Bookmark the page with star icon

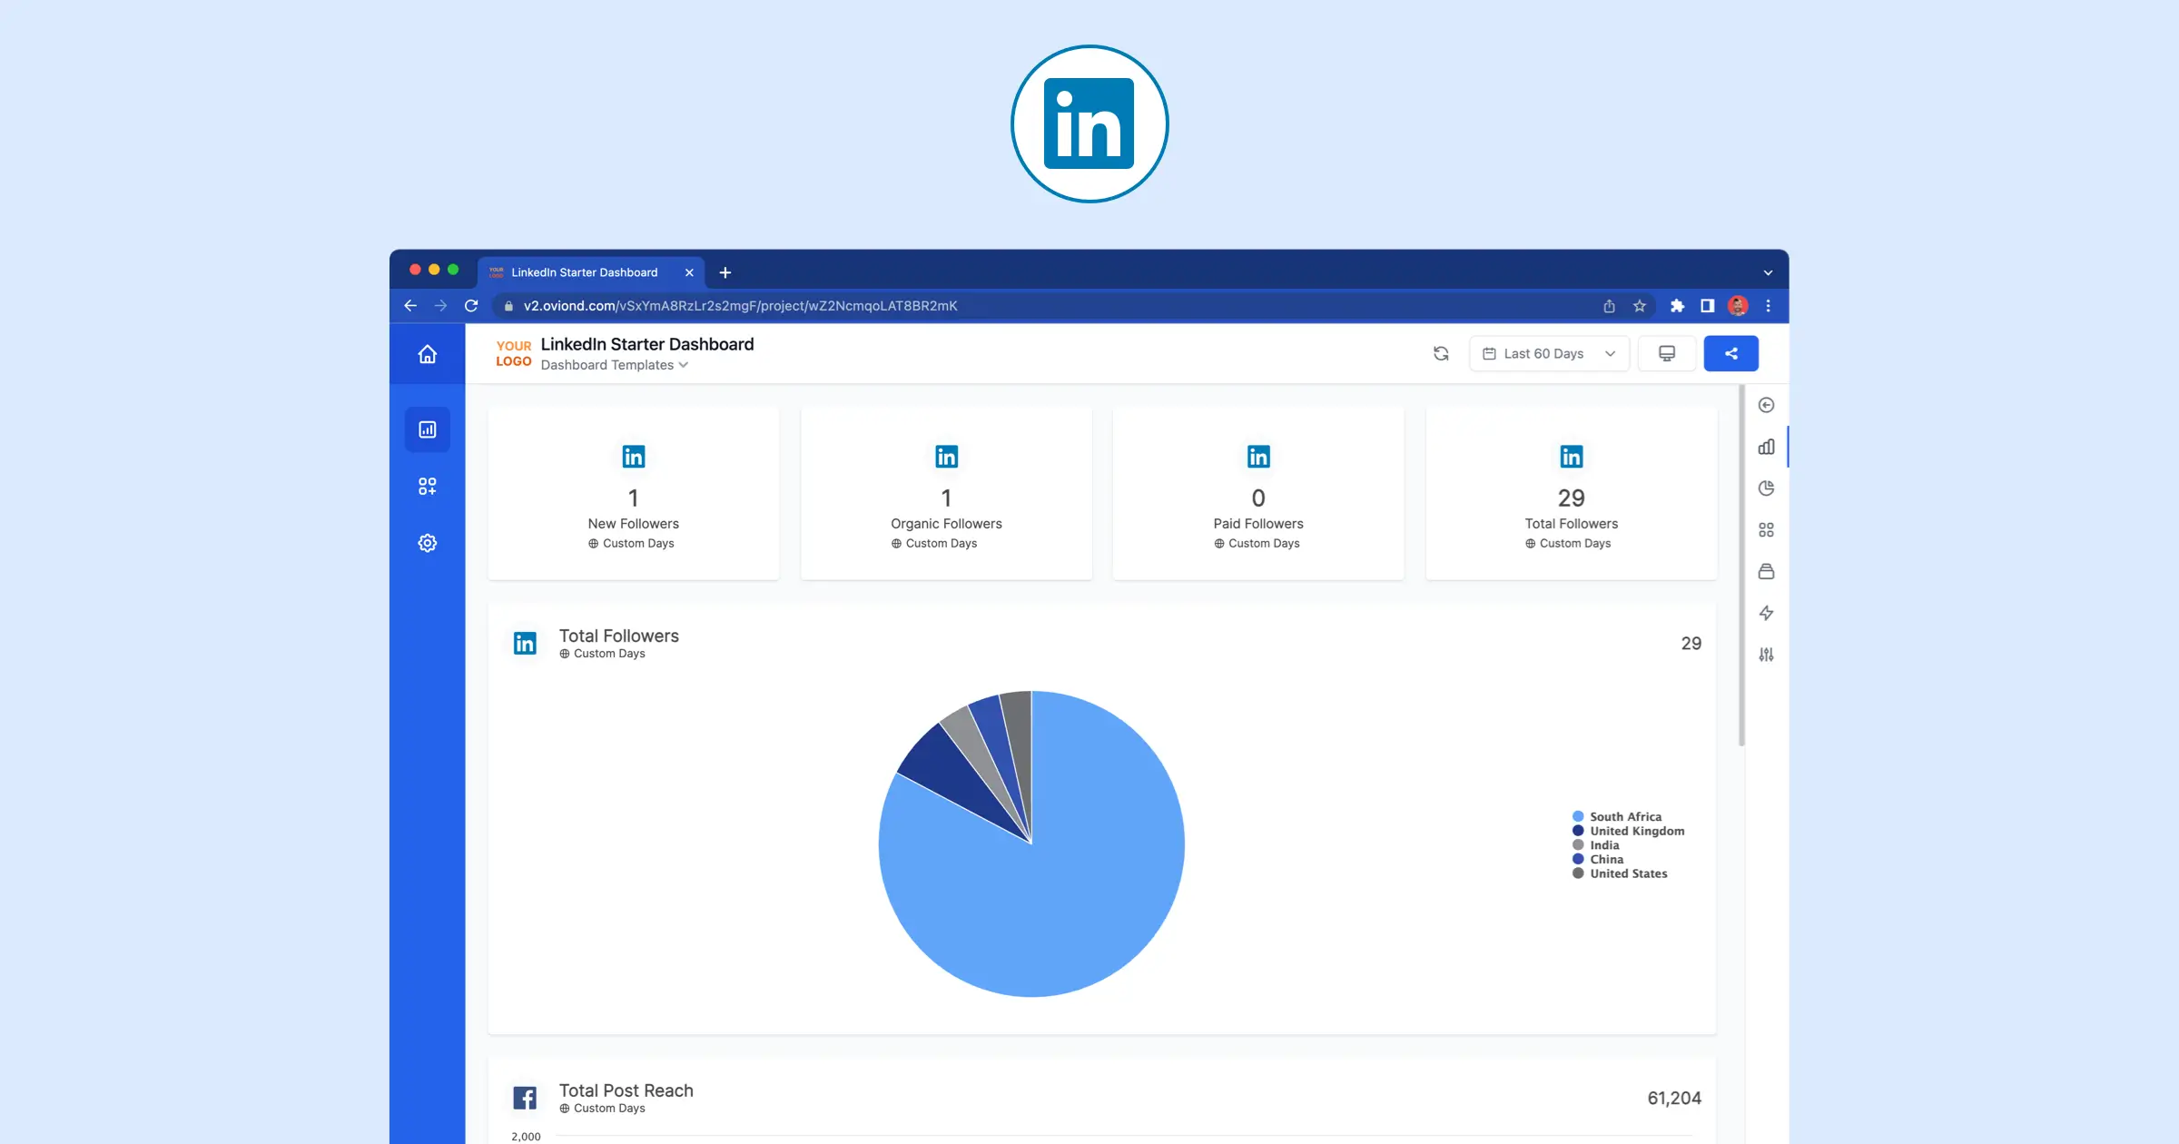tap(1640, 306)
